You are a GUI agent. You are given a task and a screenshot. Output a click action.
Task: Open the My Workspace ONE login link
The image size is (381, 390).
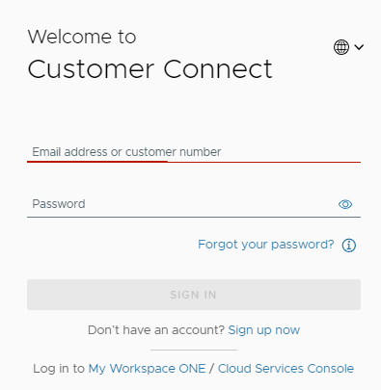[x=147, y=369]
